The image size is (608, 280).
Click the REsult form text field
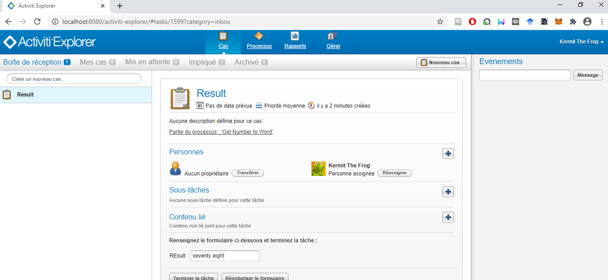(x=225, y=256)
